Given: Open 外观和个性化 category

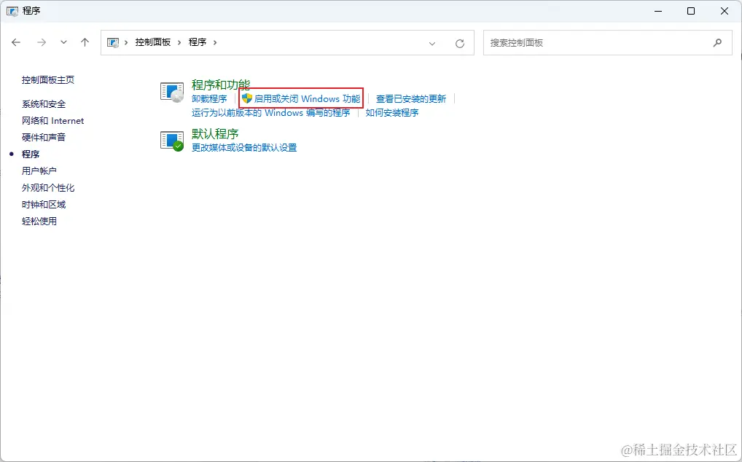Looking at the screenshot, I should tap(48, 188).
